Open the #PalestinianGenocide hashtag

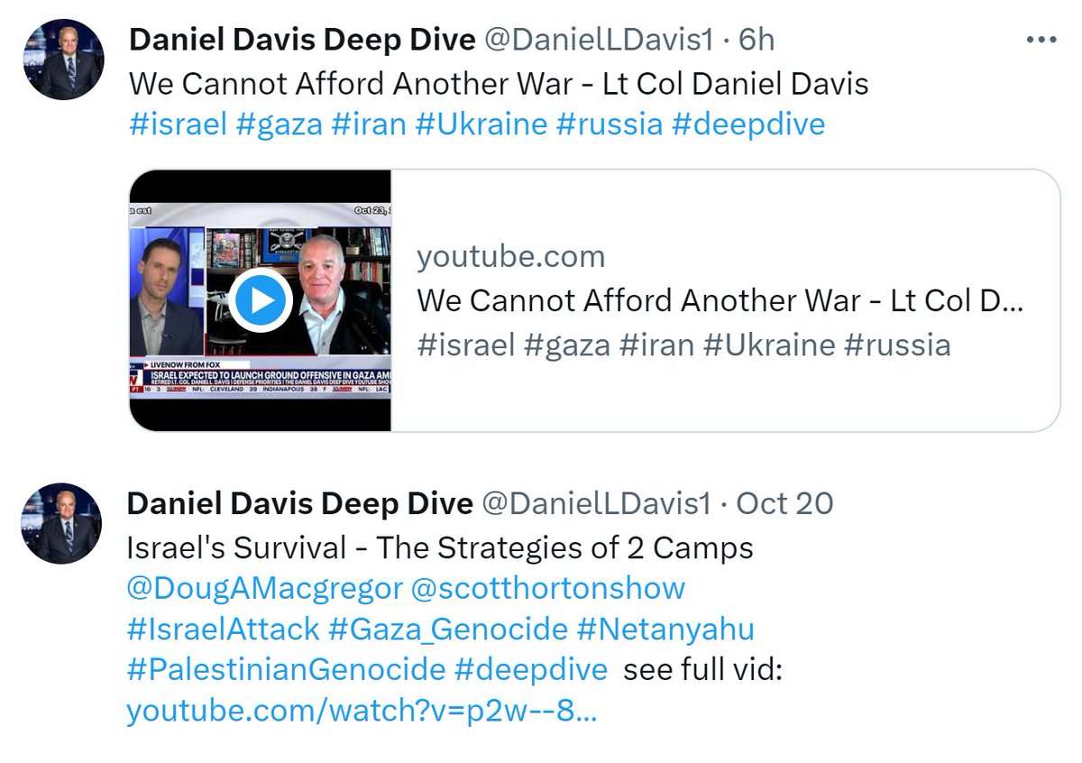(x=286, y=670)
